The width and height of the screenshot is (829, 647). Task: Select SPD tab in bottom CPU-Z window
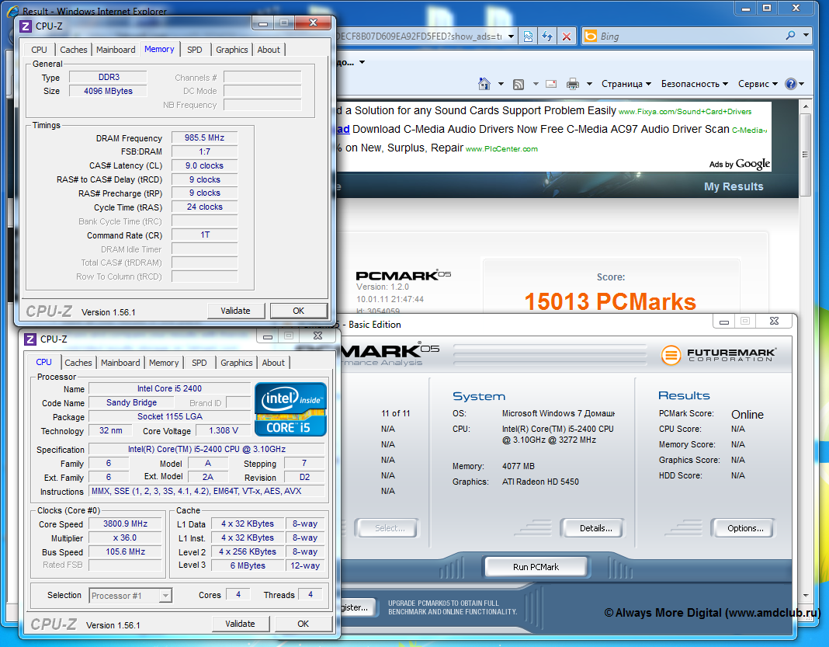pos(199,363)
